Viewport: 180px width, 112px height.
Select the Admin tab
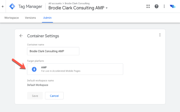(x=47, y=18)
